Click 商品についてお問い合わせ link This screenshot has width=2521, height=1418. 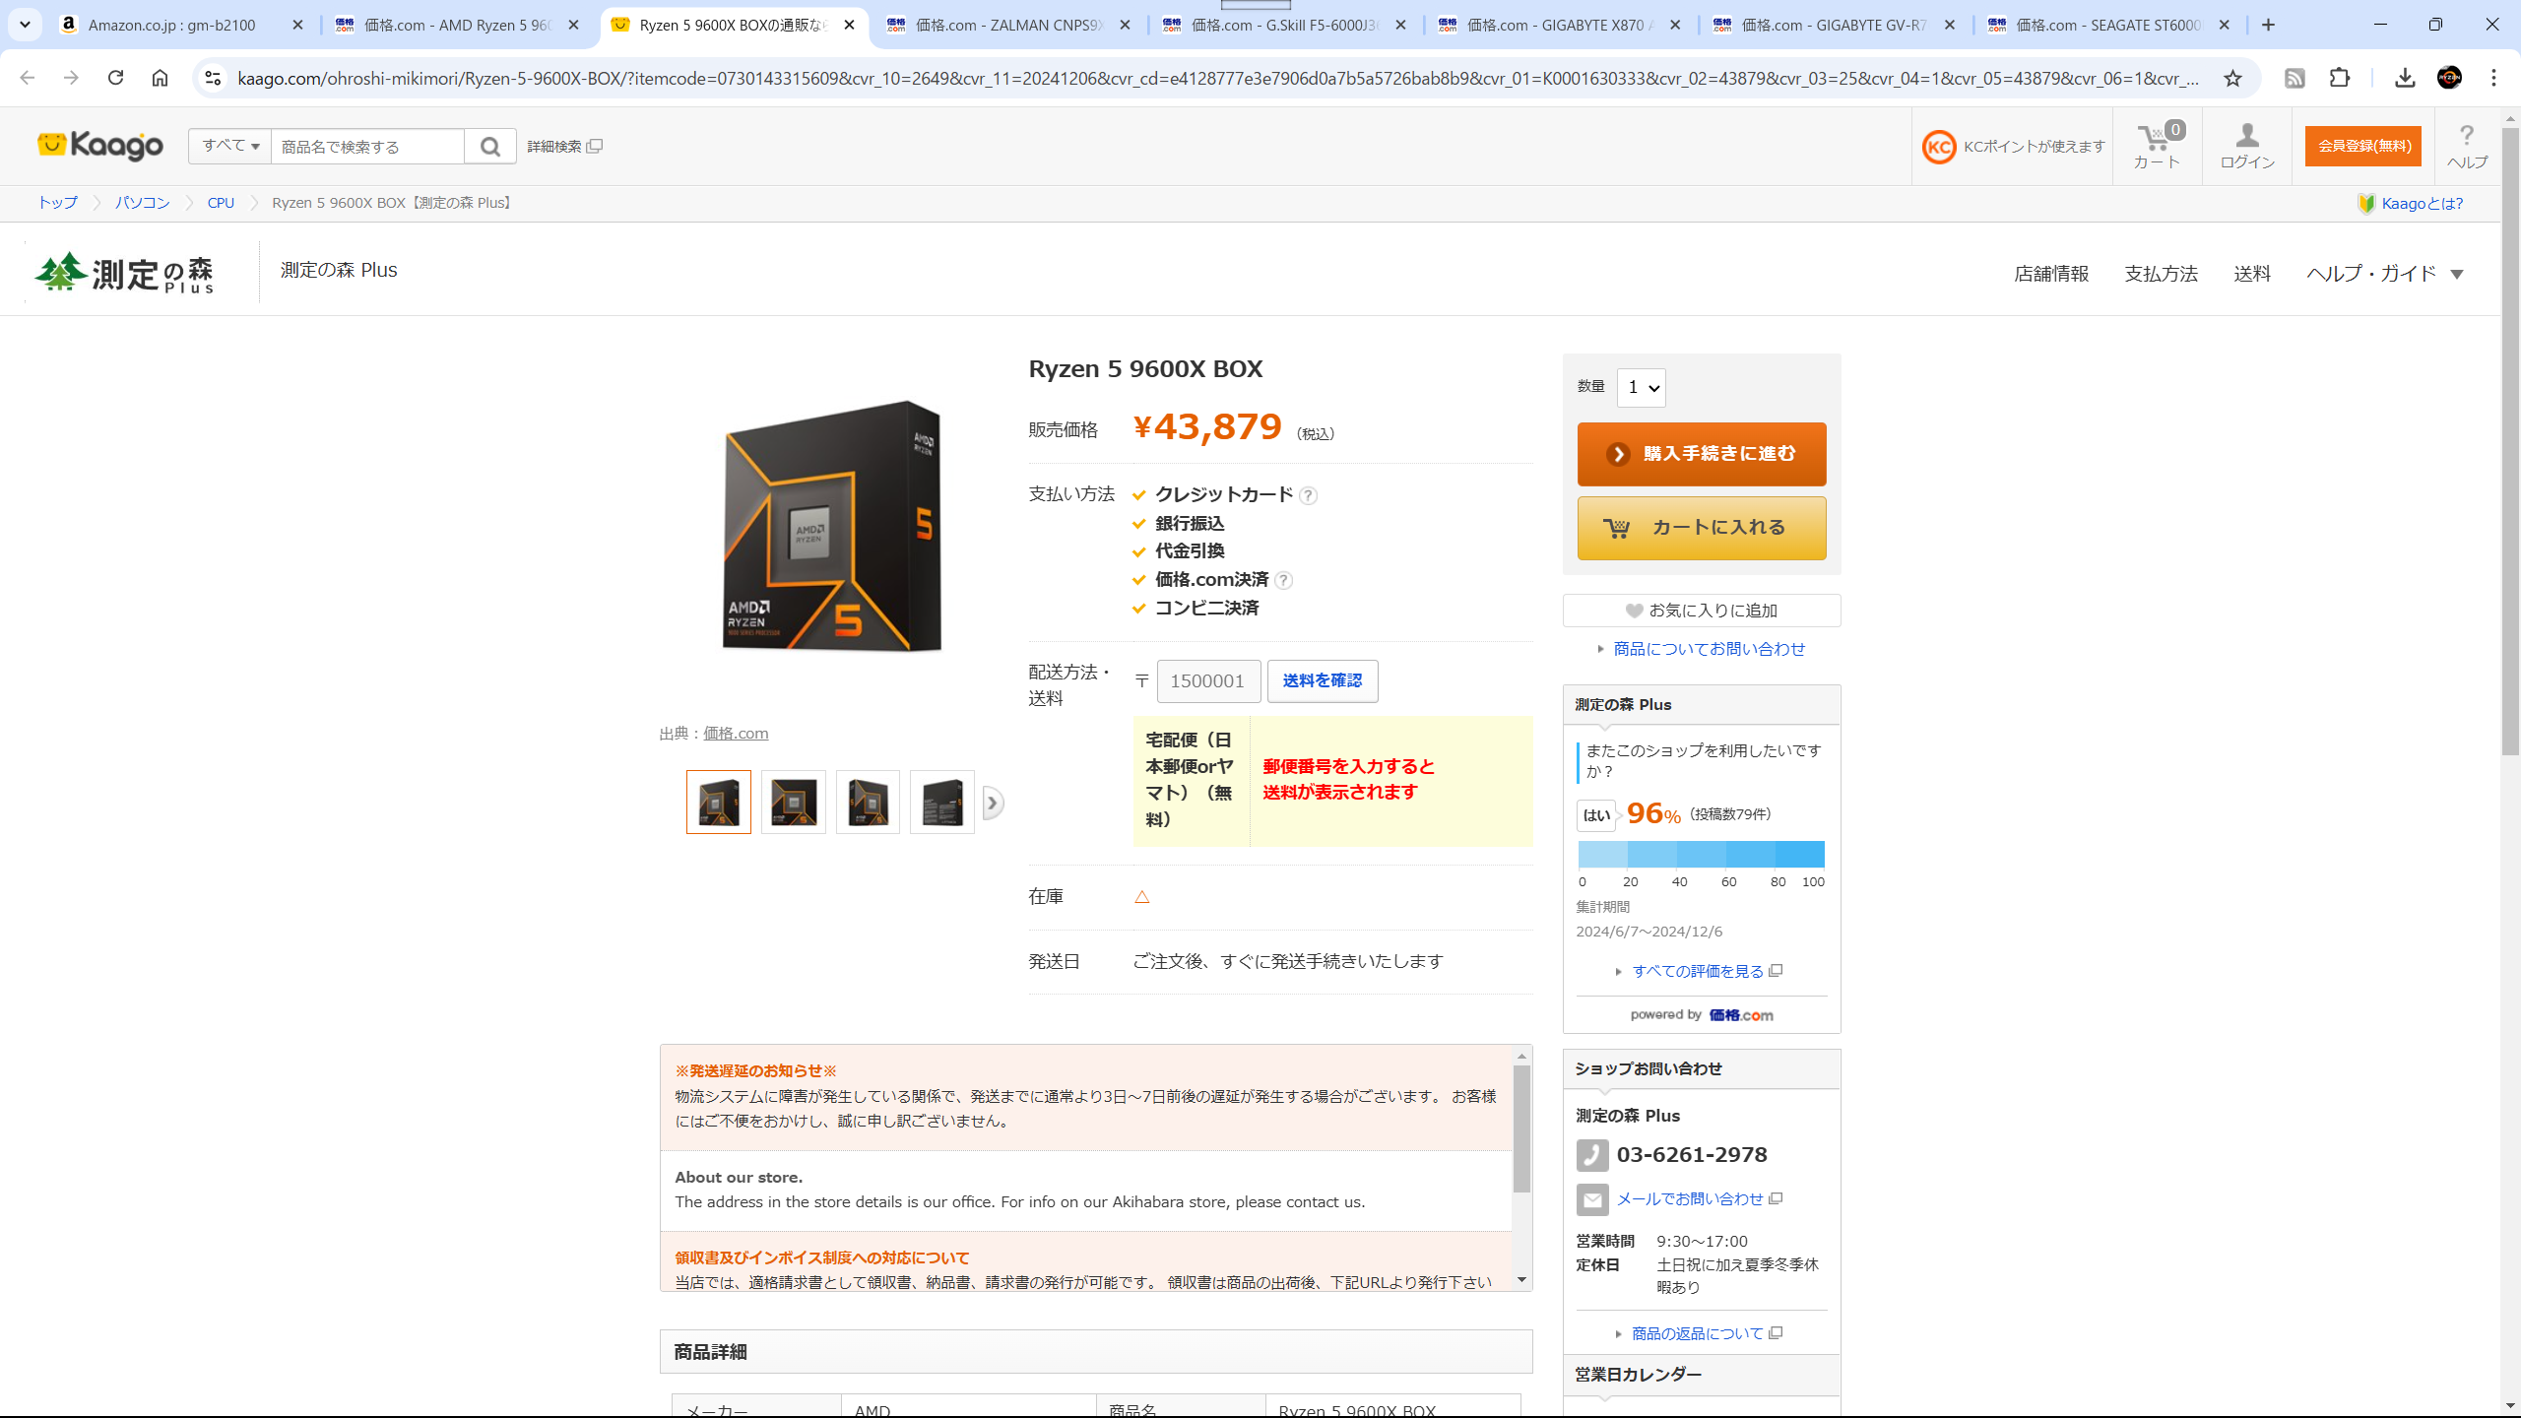pyautogui.click(x=1709, y=649)
